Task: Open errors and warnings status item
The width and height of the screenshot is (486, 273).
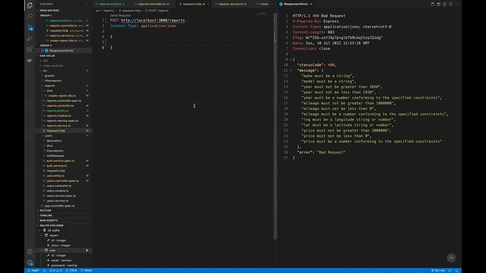Action: [x=55, y=270]
